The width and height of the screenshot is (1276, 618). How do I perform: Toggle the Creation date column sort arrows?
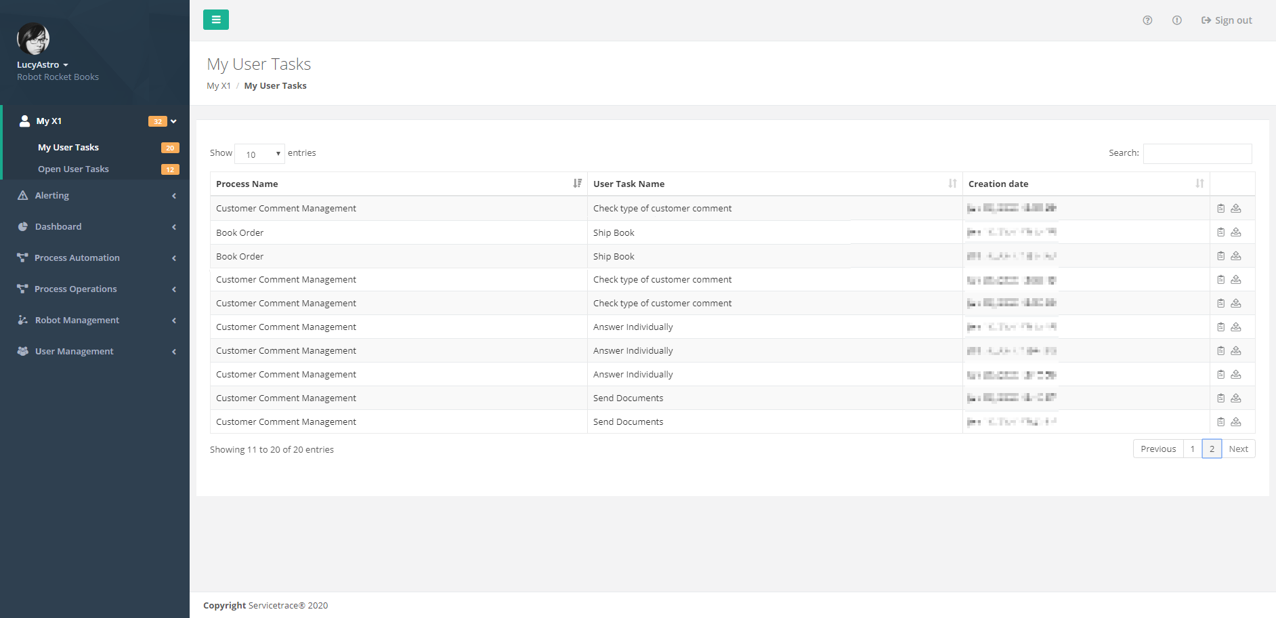pos(1199,183)
